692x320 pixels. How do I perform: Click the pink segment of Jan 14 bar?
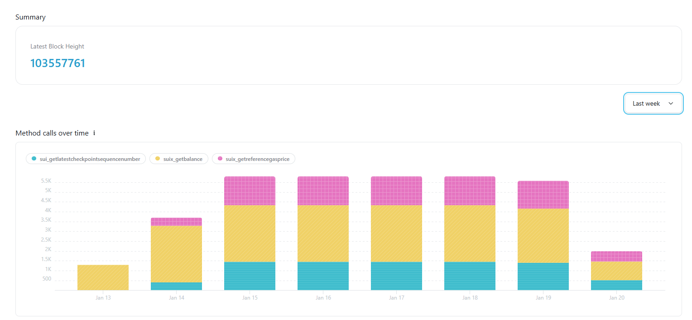coord(177,222)
